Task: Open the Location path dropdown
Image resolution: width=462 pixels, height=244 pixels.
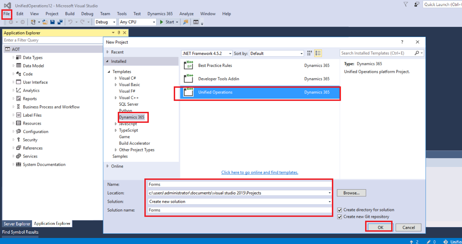Action: [329, 193]
